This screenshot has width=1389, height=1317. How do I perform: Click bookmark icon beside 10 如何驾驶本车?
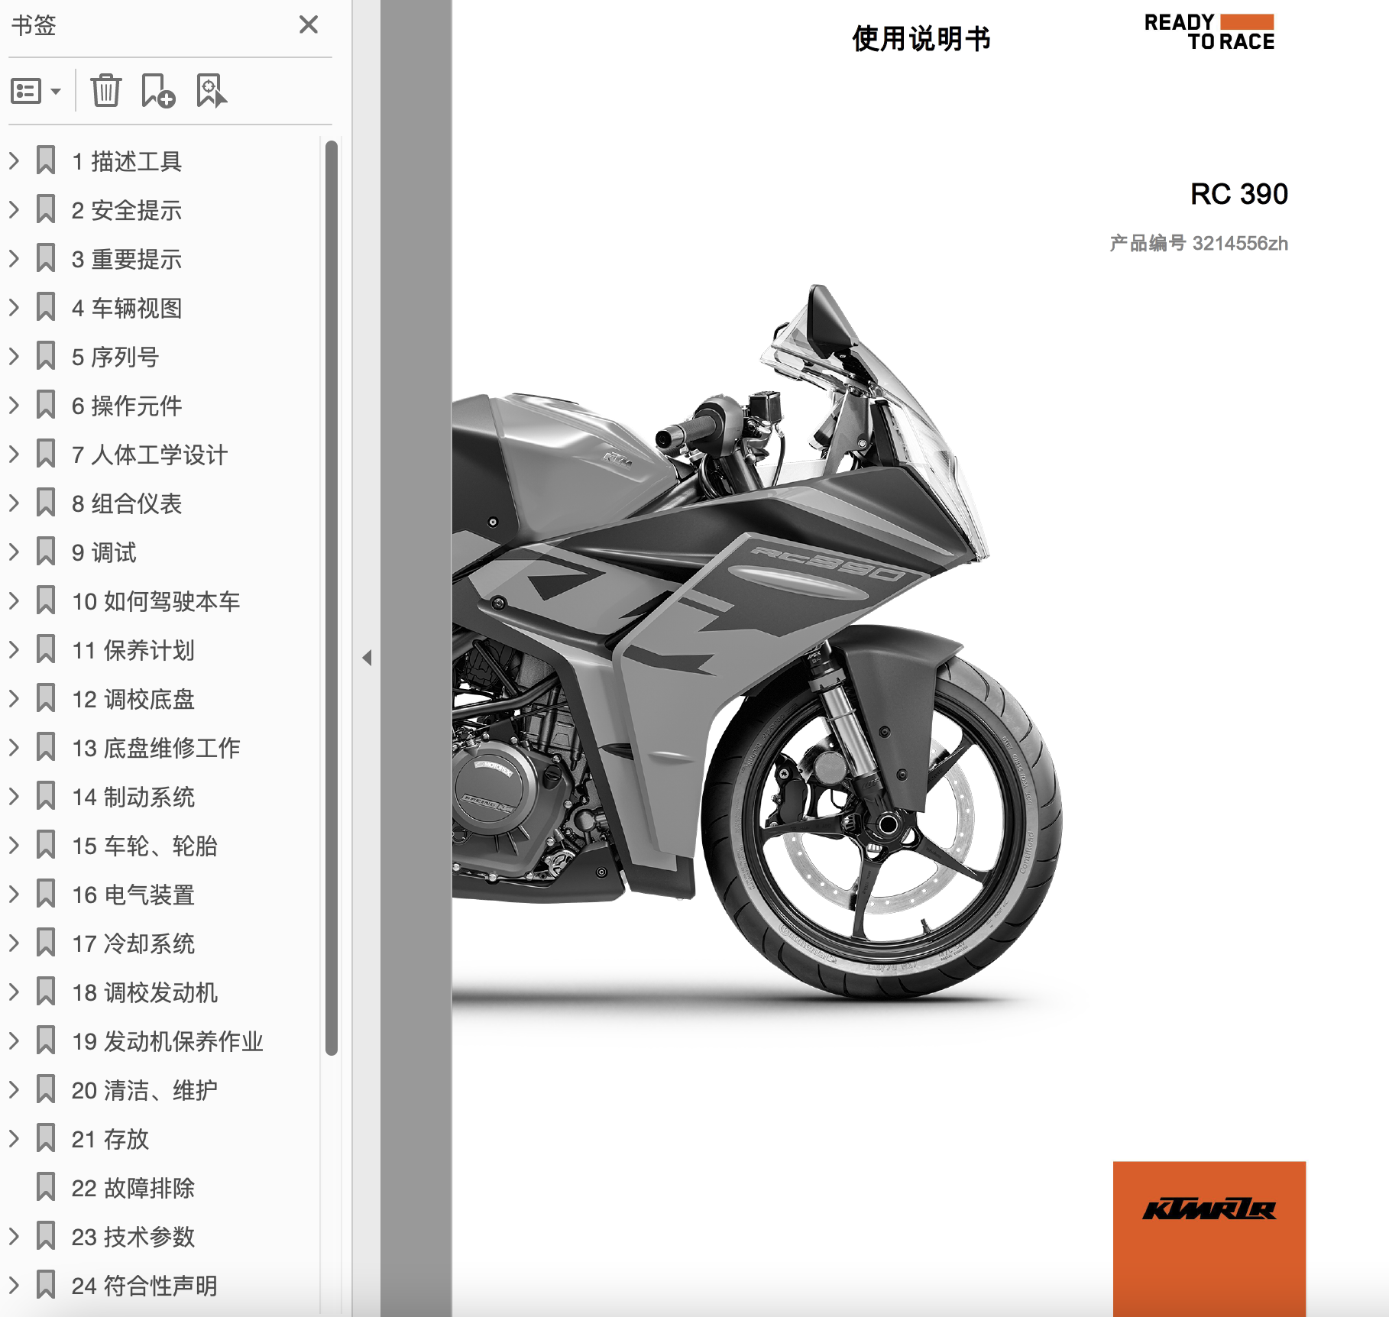coord(46,600)
